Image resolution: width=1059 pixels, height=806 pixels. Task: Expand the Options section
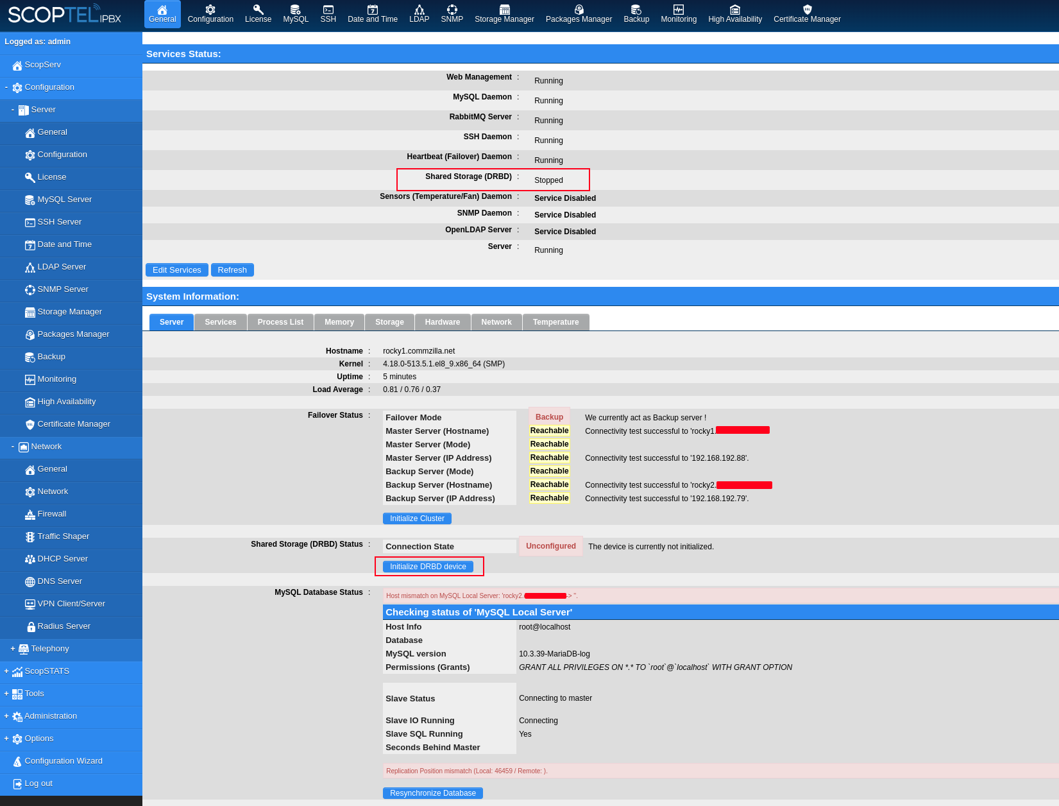click(6, 739)
